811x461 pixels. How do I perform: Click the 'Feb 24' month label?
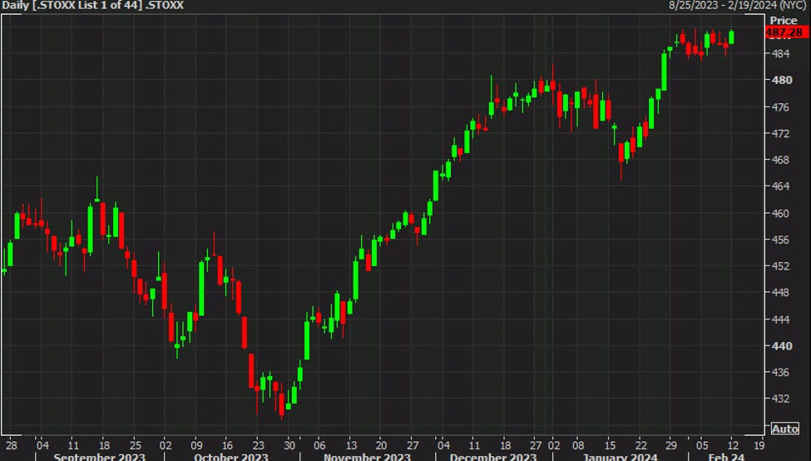pyautogui.click(x=726, y=457)
